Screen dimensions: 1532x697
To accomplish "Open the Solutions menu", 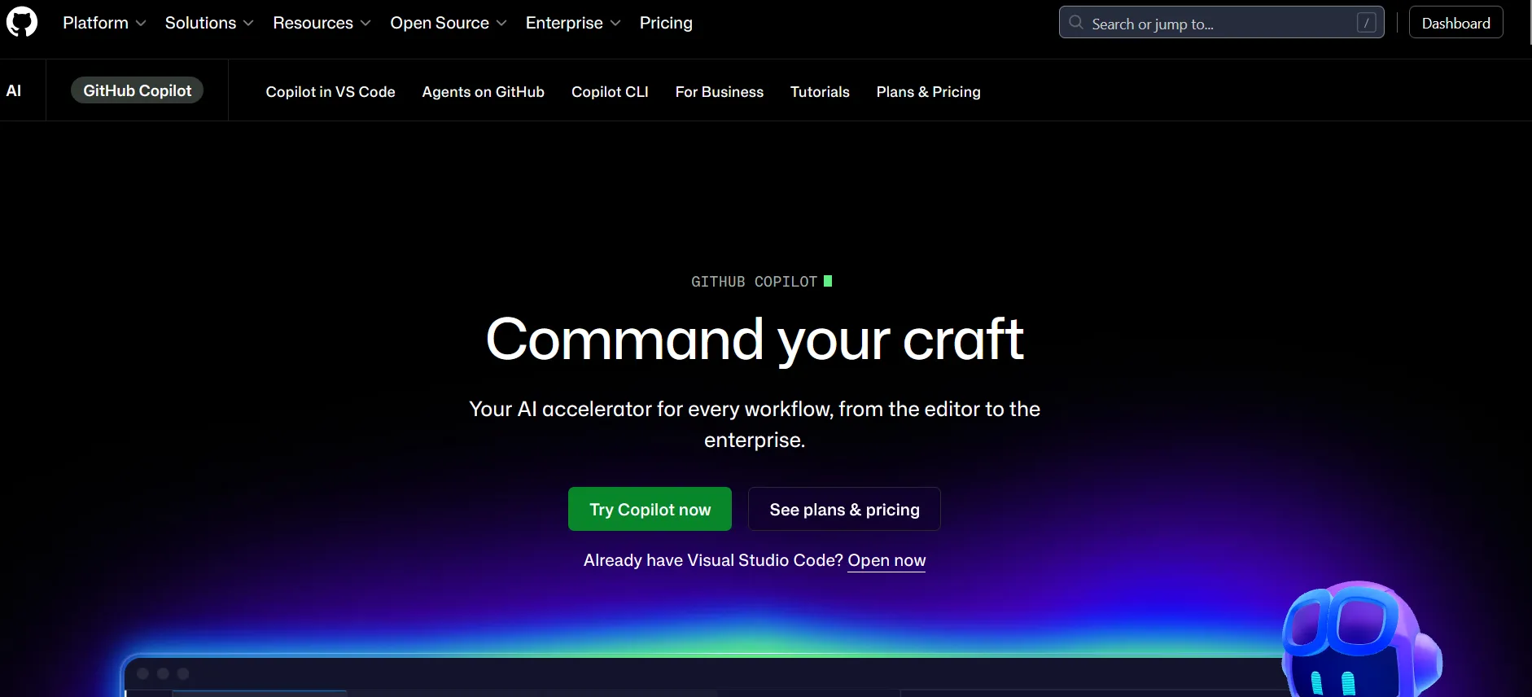I will [x=209, y=23].
